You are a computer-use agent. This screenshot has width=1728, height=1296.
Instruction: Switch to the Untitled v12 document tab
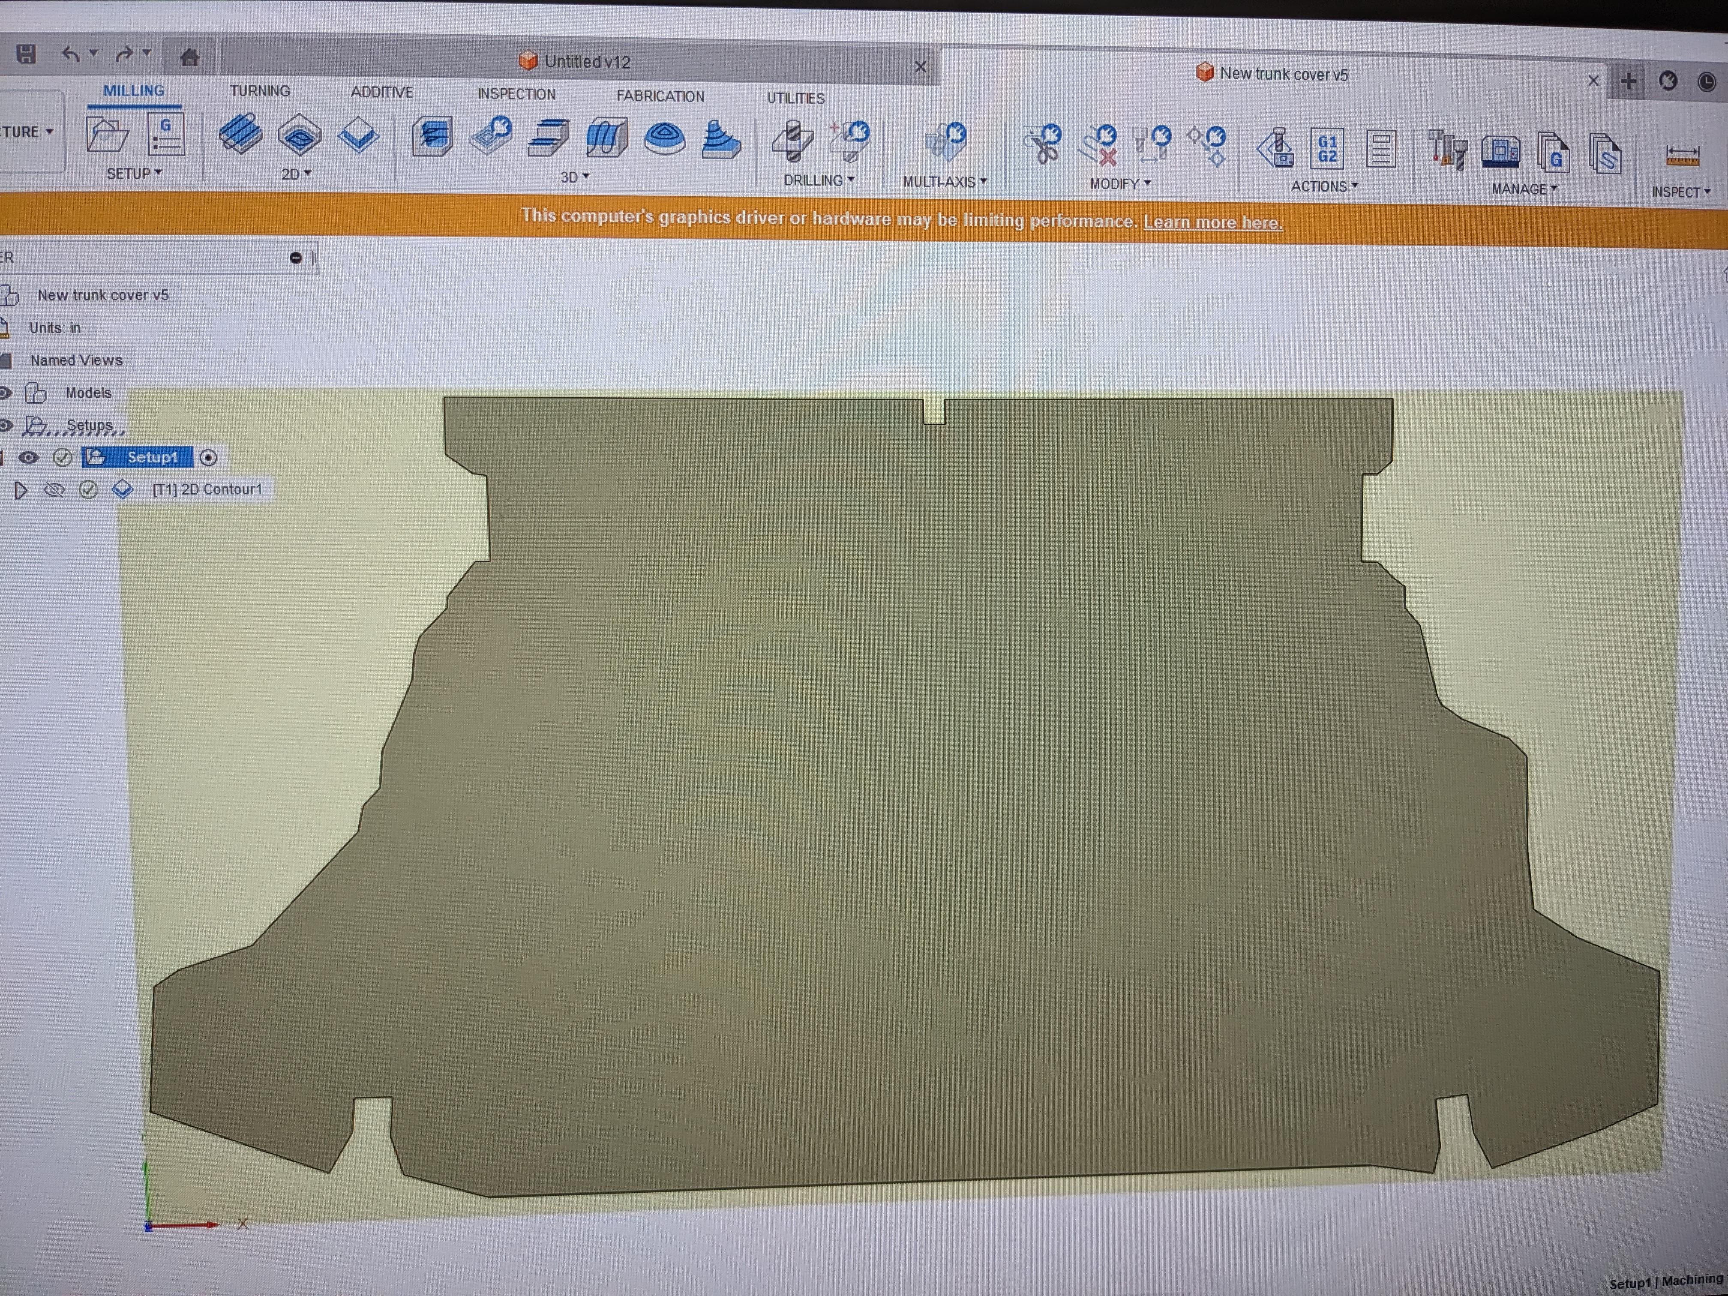tap(586, 62)
